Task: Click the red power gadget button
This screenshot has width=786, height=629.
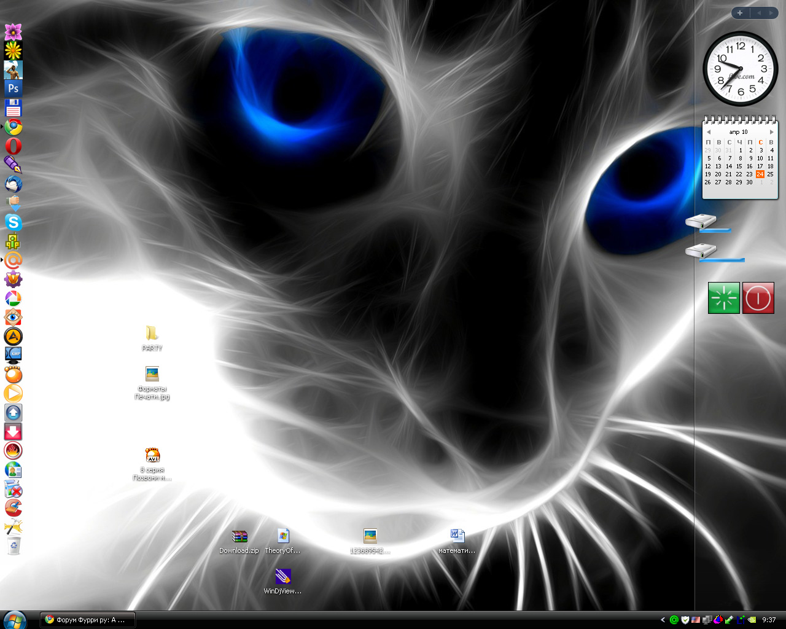Action: coord(758,298)
